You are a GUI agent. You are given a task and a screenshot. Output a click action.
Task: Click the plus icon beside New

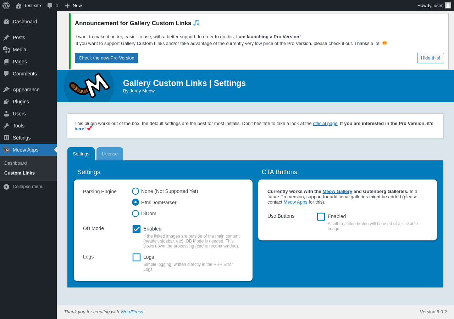tap(67, 6)
